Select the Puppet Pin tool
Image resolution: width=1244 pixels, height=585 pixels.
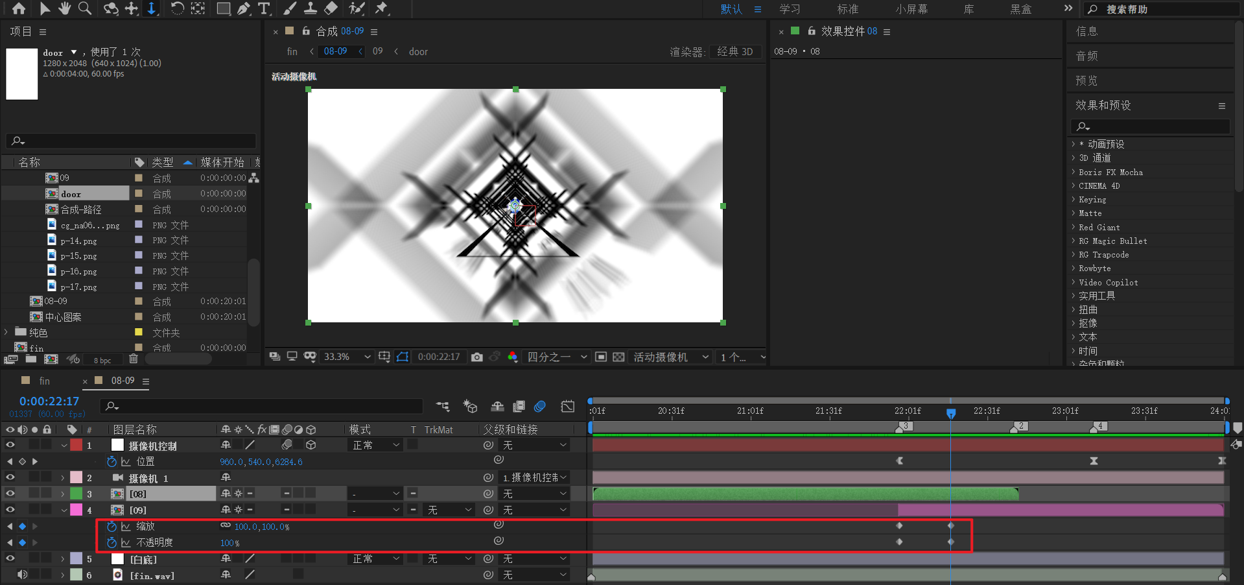[382, 8]
